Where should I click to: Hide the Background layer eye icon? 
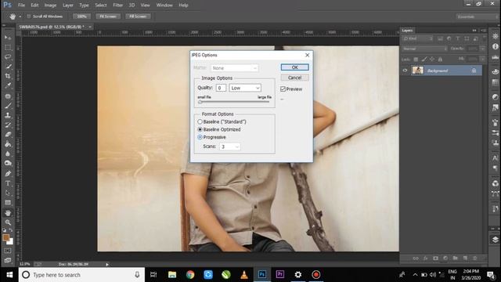pos(405,70)
